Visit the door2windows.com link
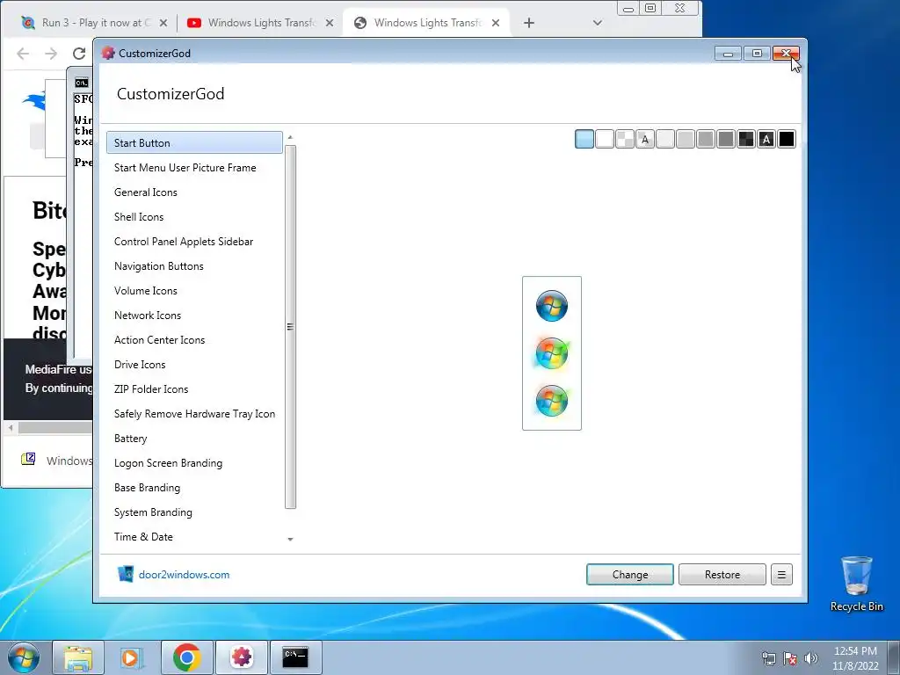Screen dimensions: 900x675 tap(184, 575)
